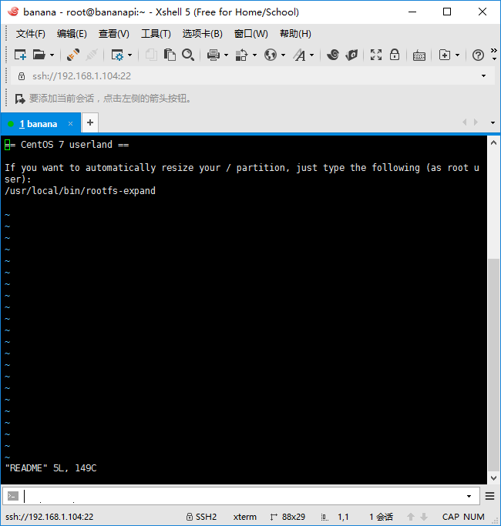Click the globe encoding icon

(x=271, y=55)
